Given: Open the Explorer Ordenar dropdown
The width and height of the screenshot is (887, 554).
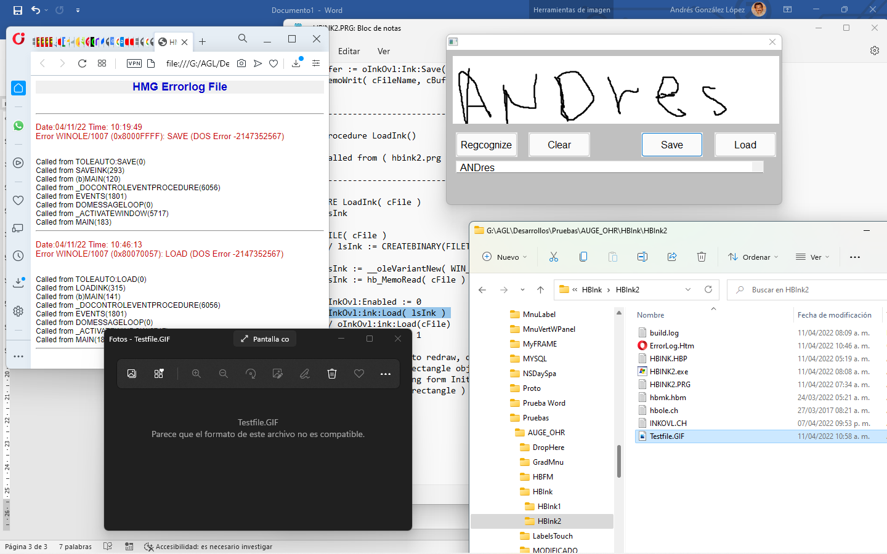Looking at the screenshot, I should pyautogui.click(x=753, y=257).
